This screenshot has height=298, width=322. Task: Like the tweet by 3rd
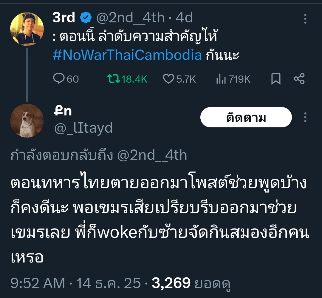pos(168,79)
